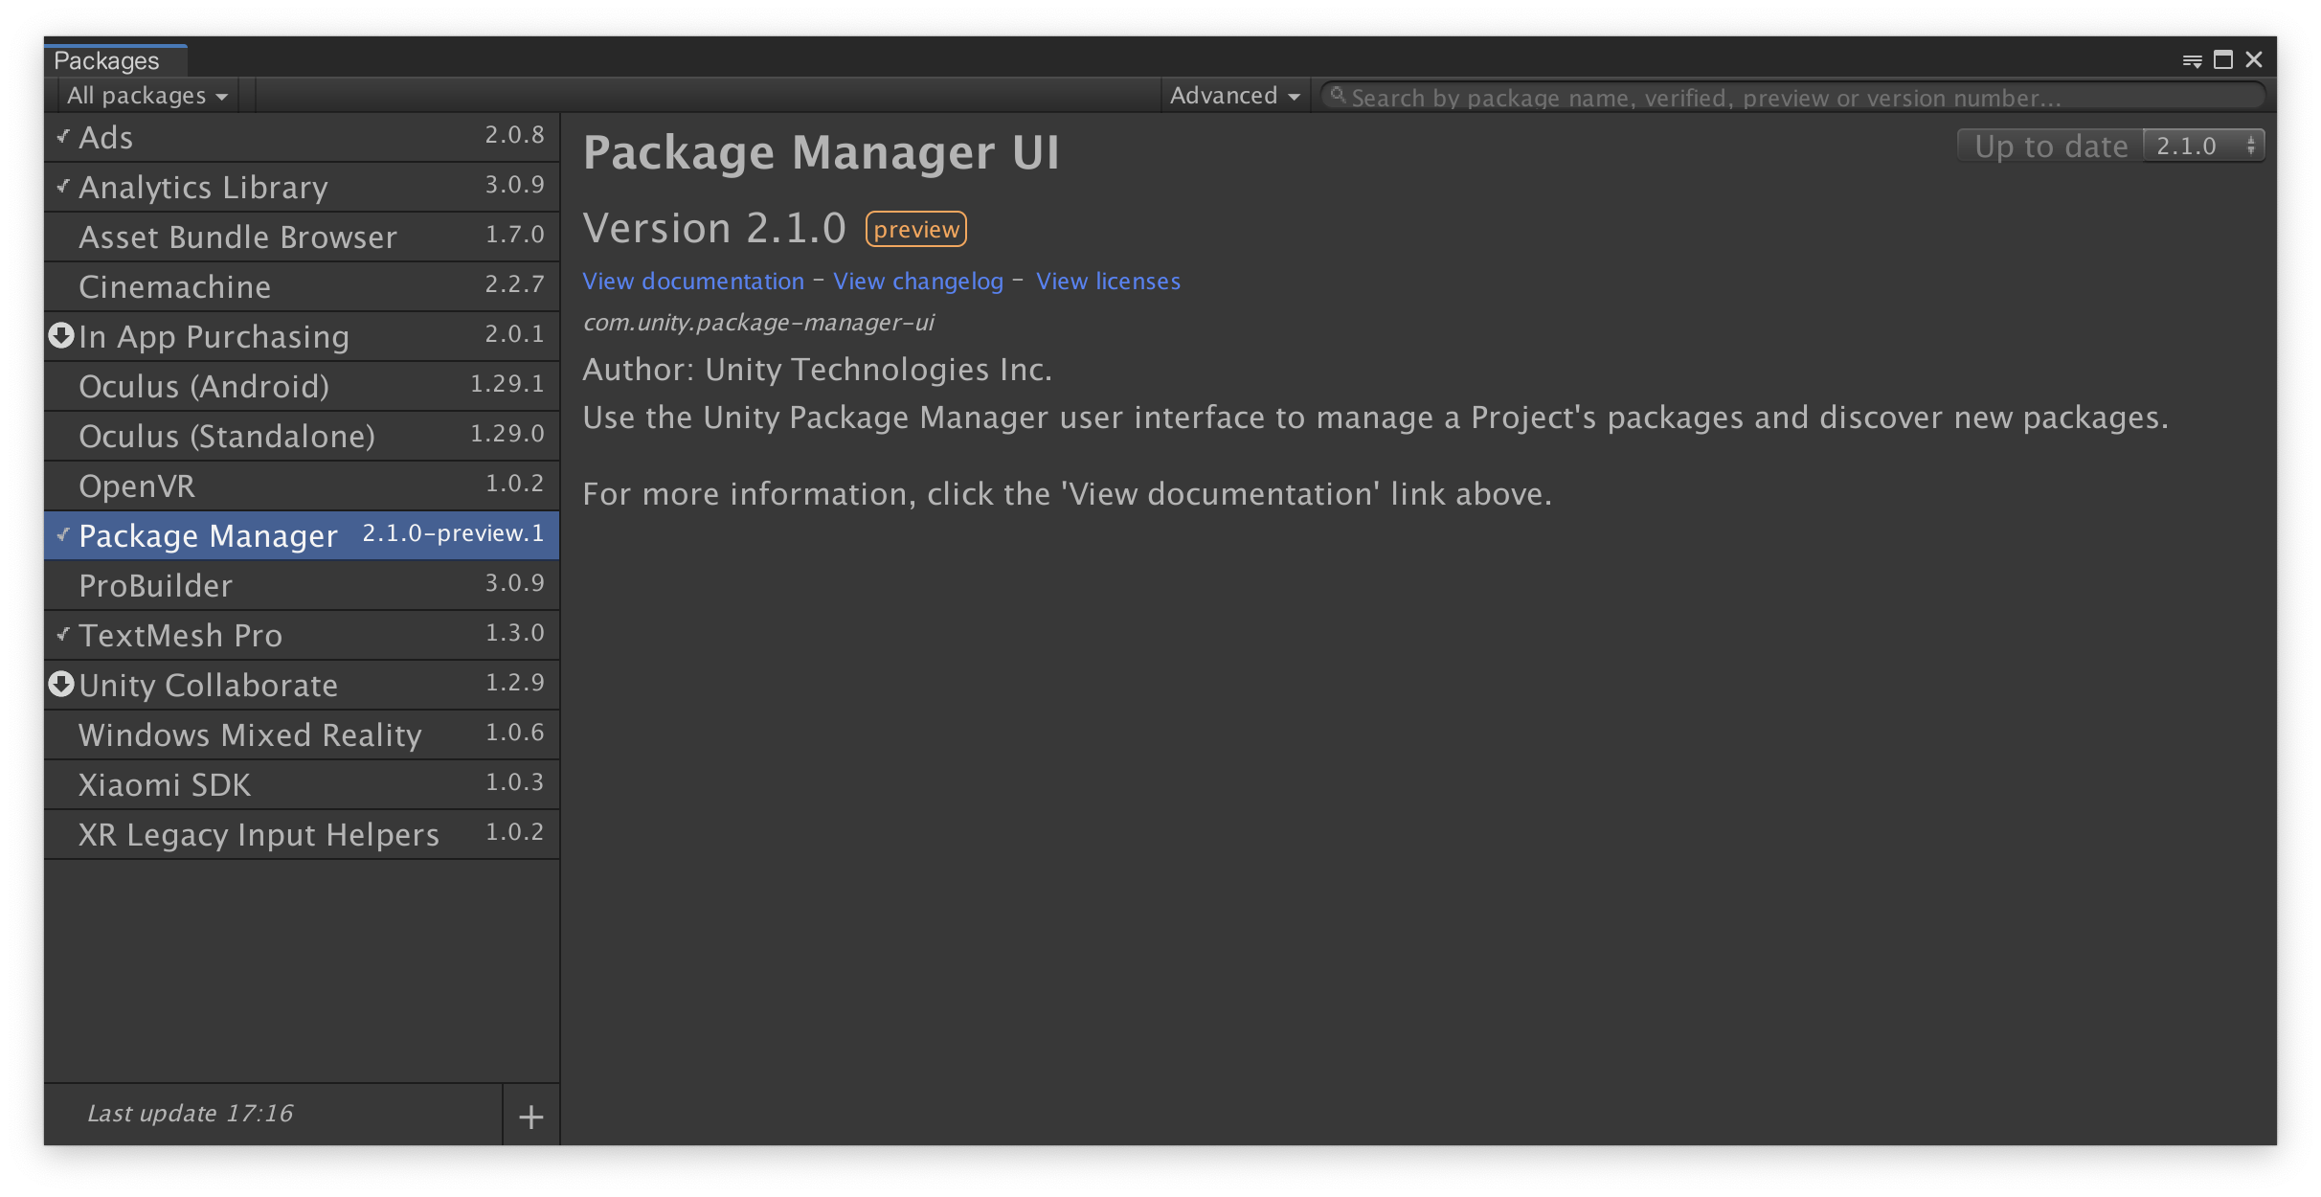Click the 1.29.1 version of Oculus (Android)

(507, 384)
